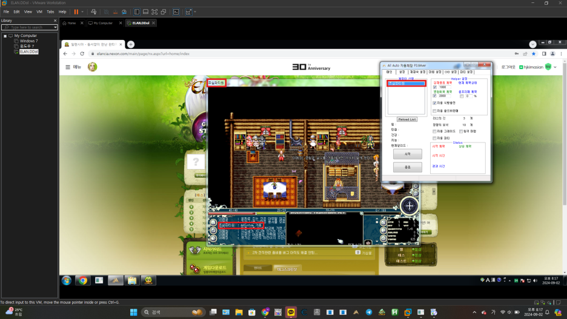
Task: Enter full screen mode via toolbar icon
Action: coord(154,12)
